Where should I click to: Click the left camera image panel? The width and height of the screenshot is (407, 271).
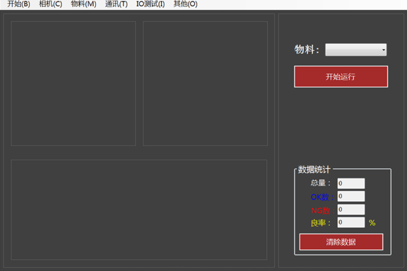pyautogui.click(x=73, y=83)
